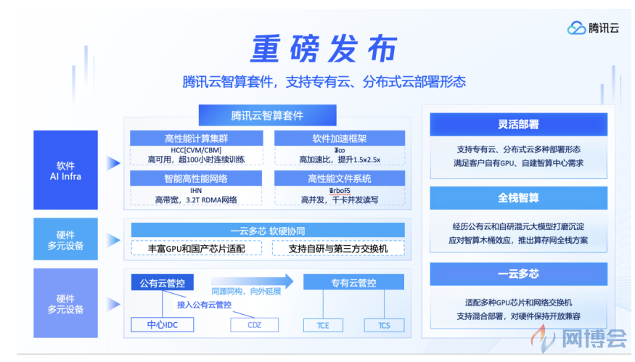Image resolution: width=635 pixels, height=362 pixels.
Task: Click the CDZ box
Action: [x=254, y=325]
